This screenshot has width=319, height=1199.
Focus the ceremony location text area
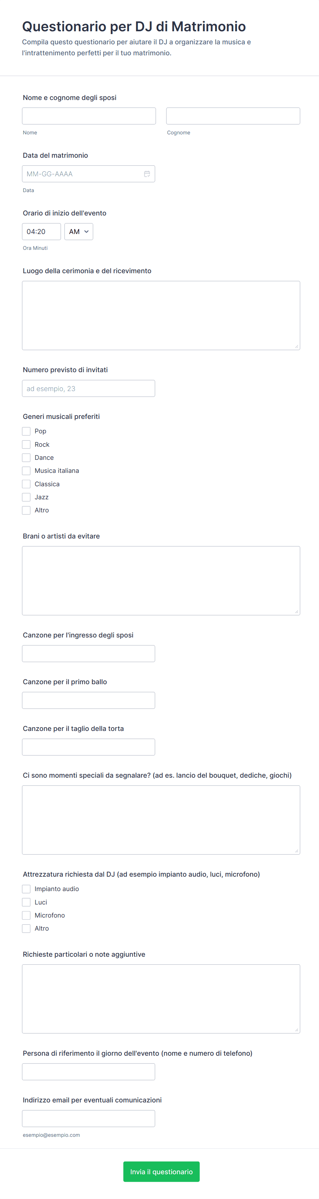(x=161, y=315)
